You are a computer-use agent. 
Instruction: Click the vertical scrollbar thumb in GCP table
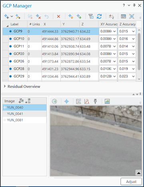pyautogui.click(x=139, y=52)
